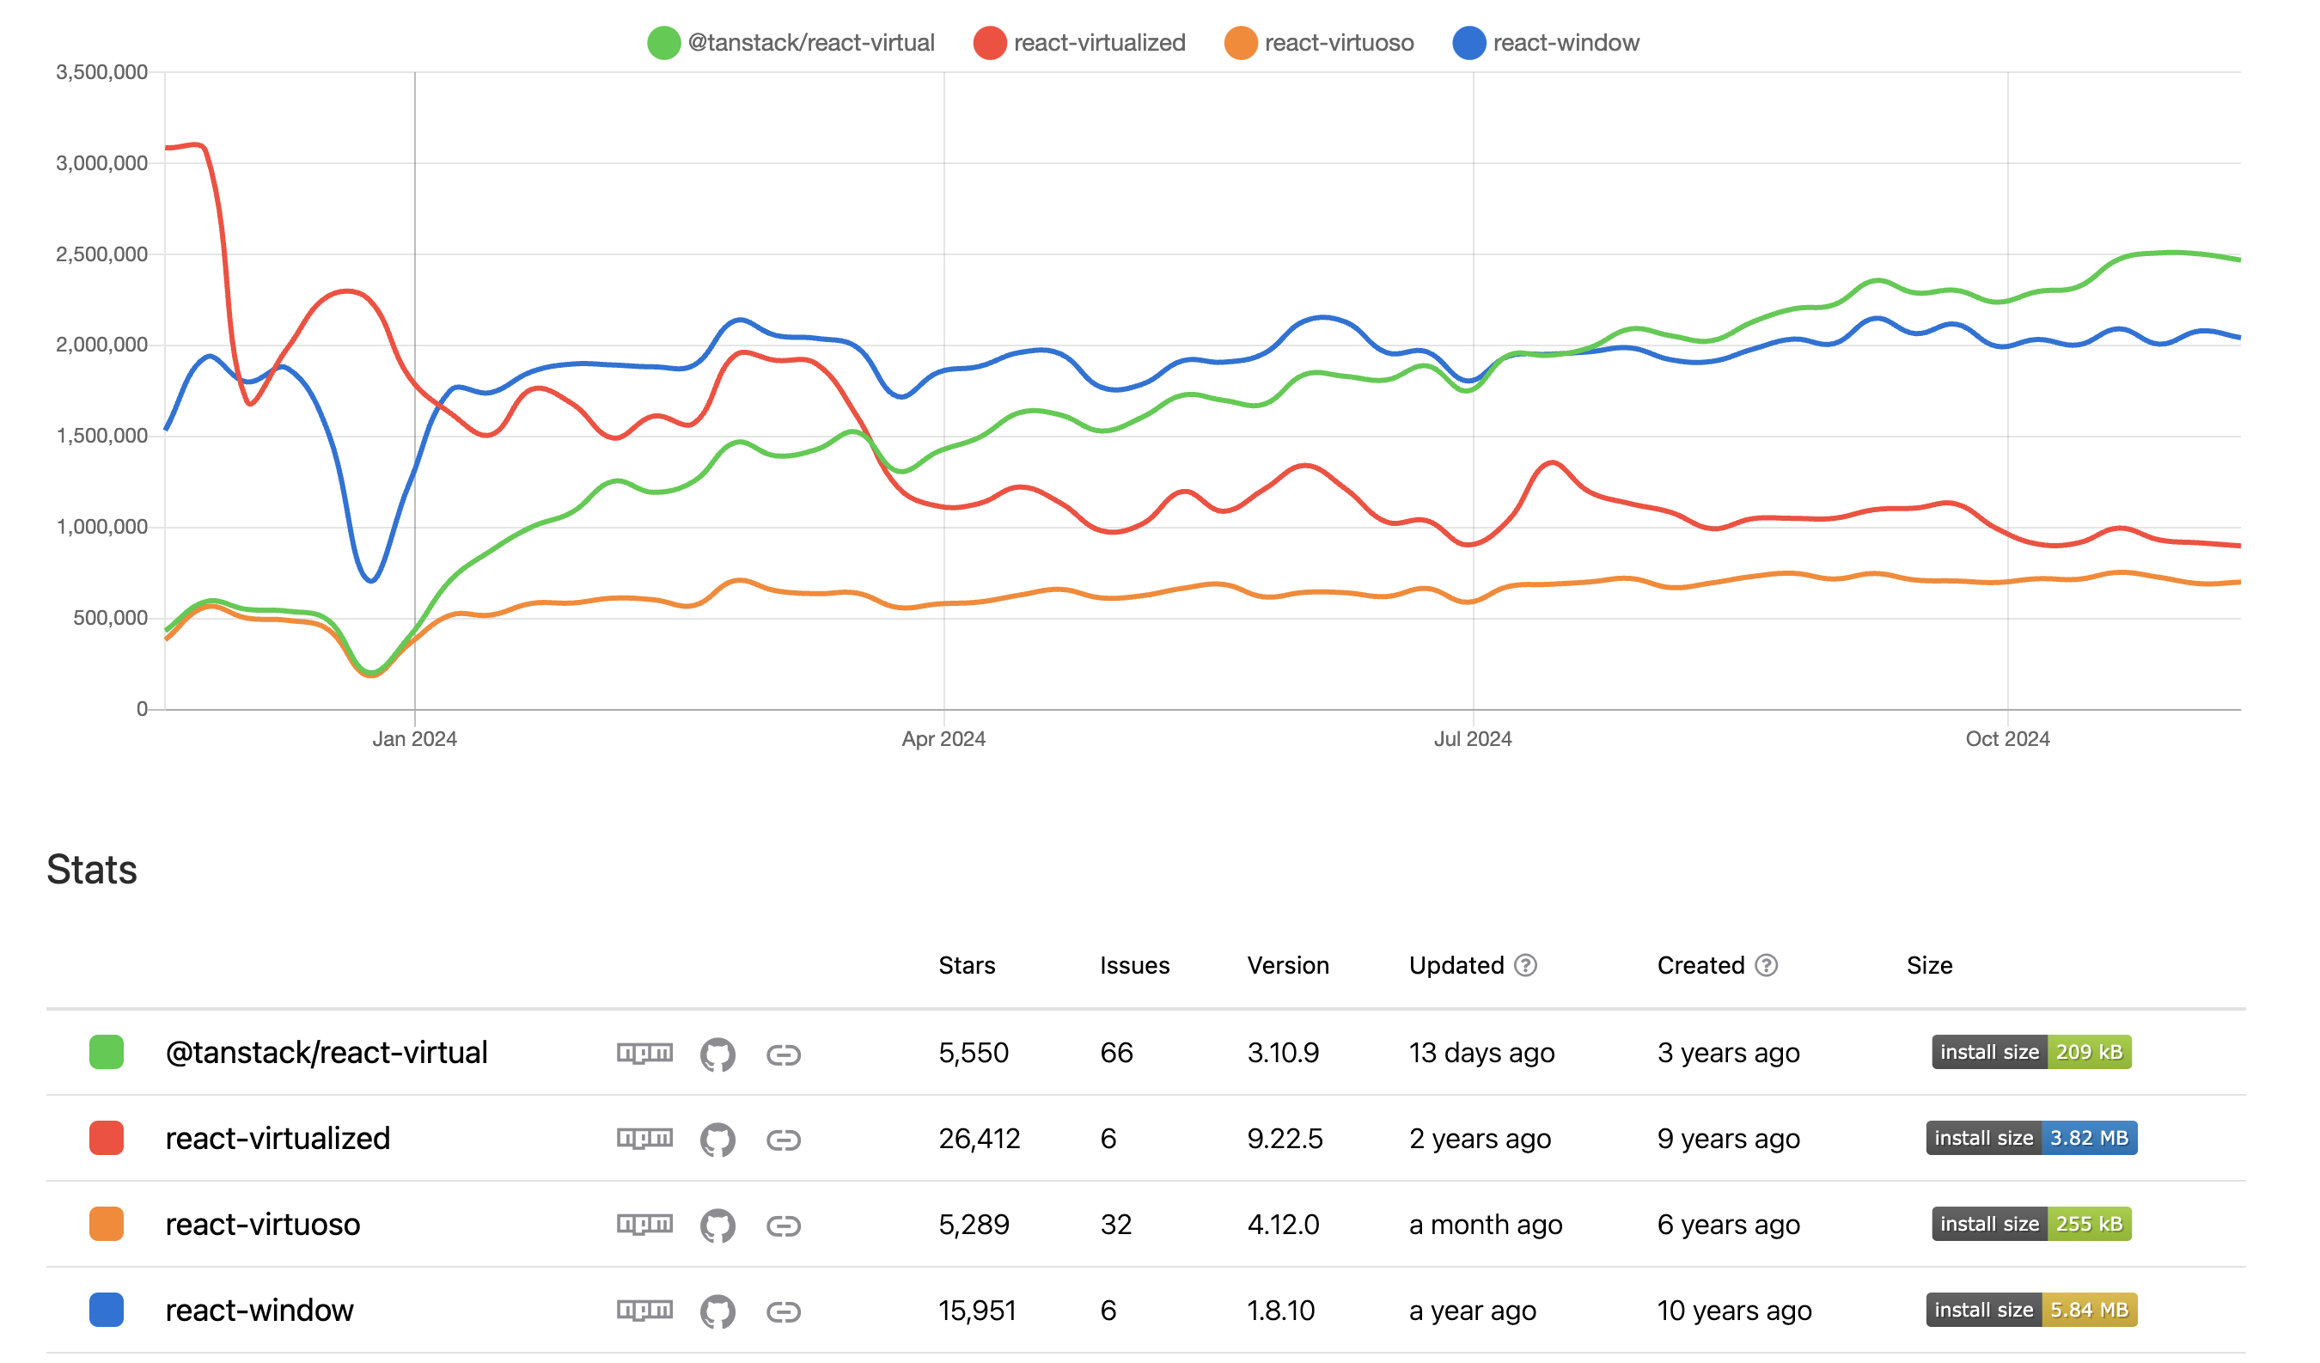Click react-virtuoso legend label text
This screenshot has height=1363, width=2320.
(1340, 42)
